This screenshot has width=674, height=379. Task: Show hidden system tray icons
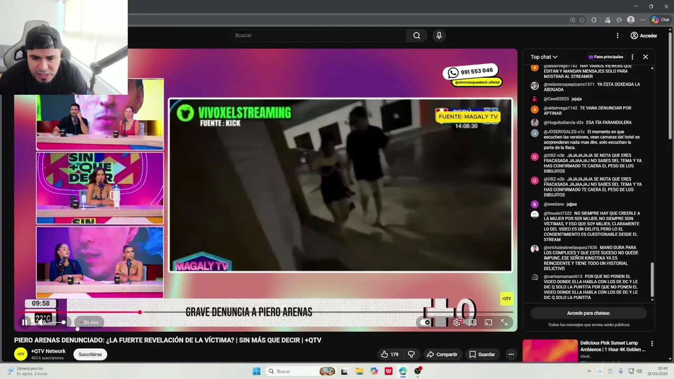pos(589,371)
